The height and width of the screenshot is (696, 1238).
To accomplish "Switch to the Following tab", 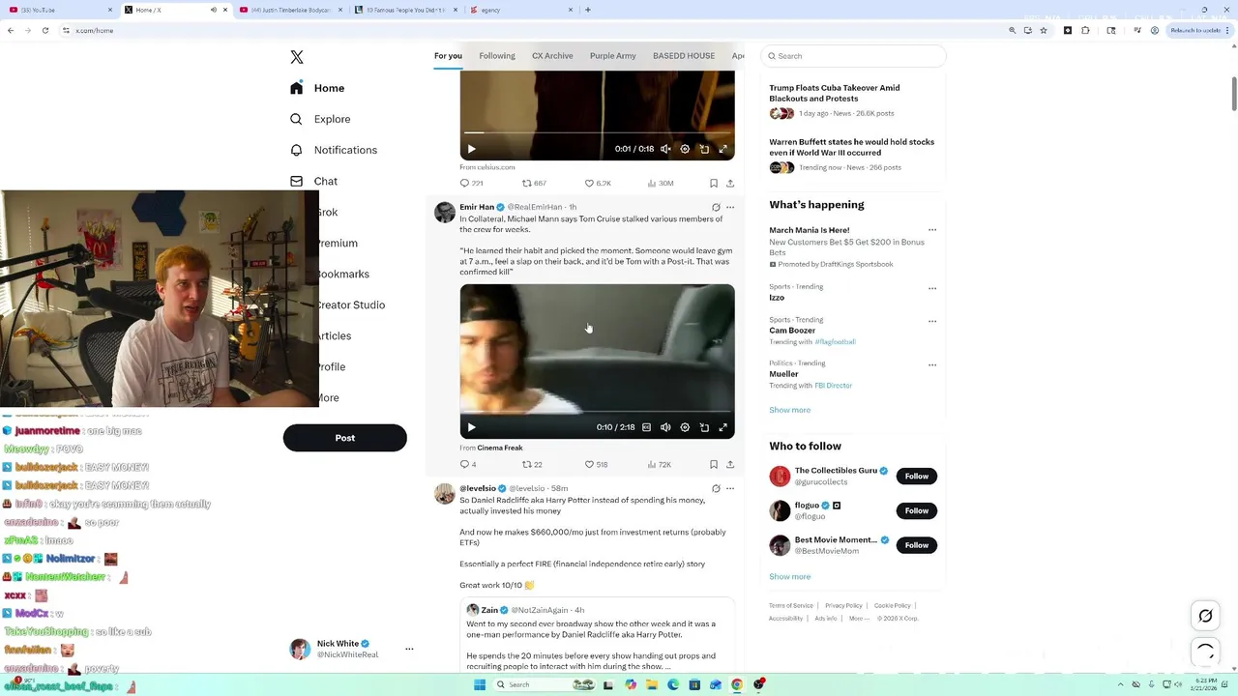I will (497, 56).
